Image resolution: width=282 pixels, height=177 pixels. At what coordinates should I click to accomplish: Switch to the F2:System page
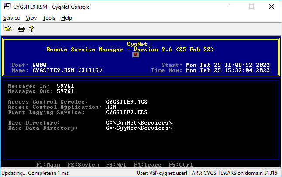(x=83, y=165)
